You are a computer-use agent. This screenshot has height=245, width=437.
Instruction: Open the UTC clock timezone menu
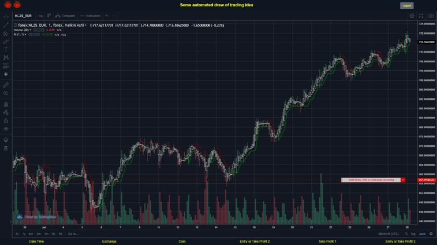click(389, 234)
